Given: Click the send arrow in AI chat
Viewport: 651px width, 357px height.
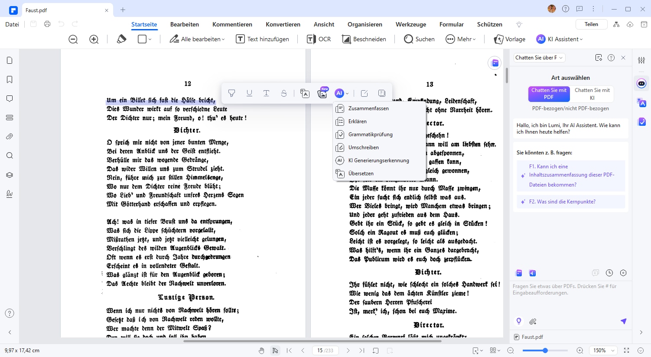Looking at the screenshot, I should (623, 321).
